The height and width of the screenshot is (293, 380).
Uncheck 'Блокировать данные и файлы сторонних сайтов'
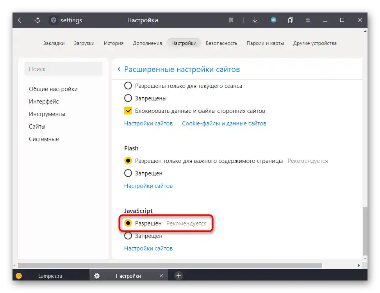point(128,111)
